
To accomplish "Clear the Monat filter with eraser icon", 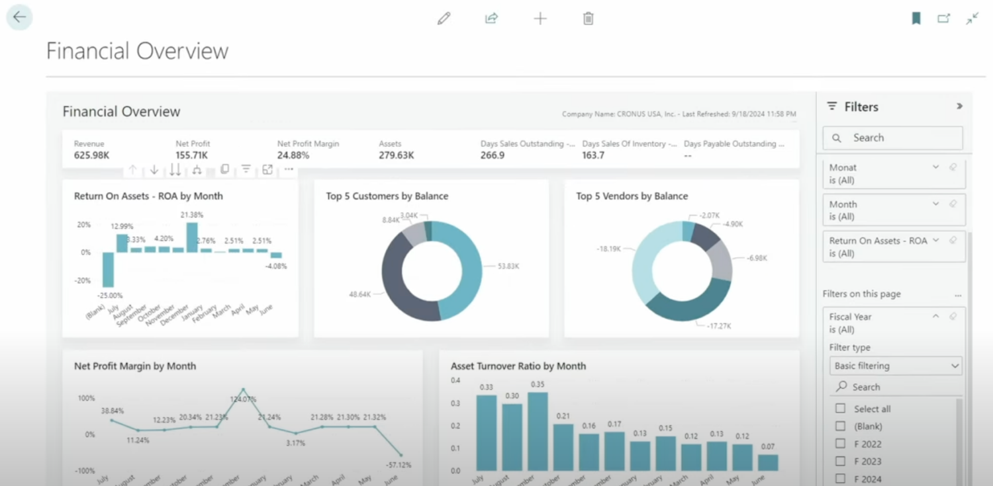I will [x=953, y=167].
